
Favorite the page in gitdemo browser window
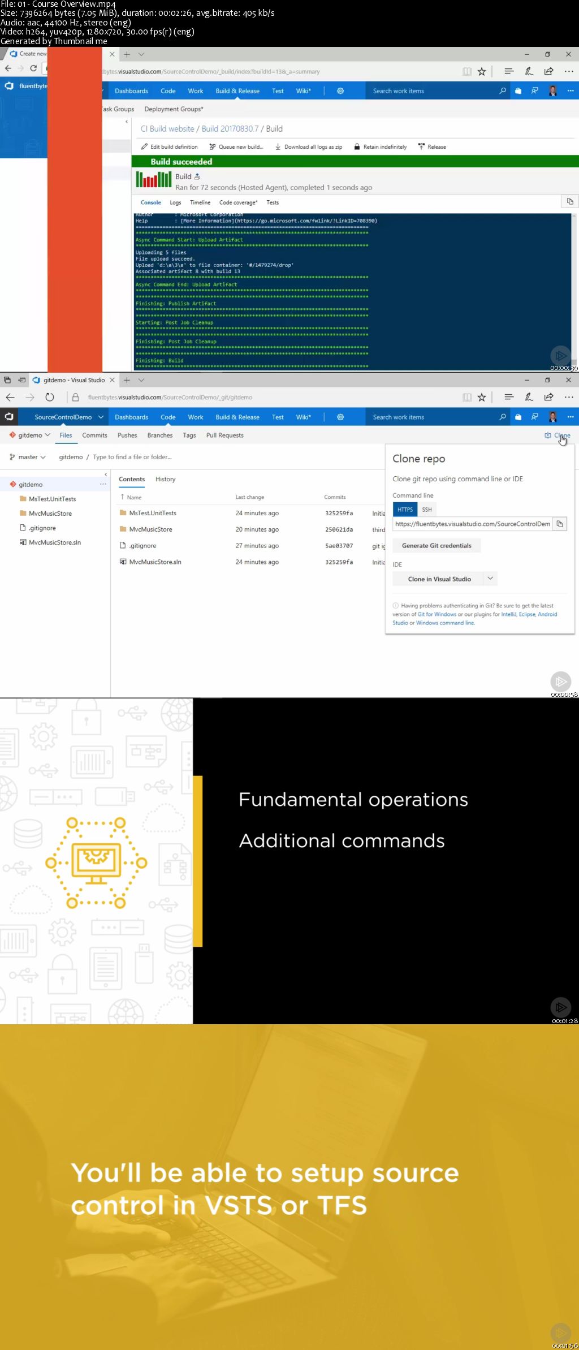[482, 398]
